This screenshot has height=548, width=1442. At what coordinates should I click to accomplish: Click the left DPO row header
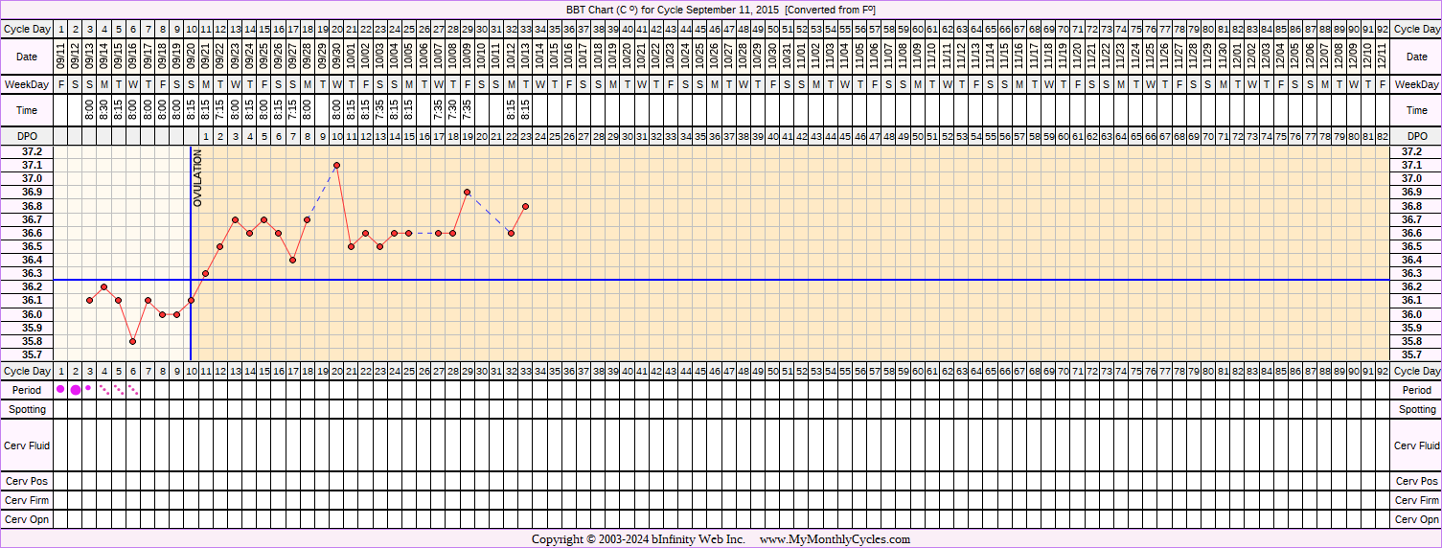pos(27,137)
